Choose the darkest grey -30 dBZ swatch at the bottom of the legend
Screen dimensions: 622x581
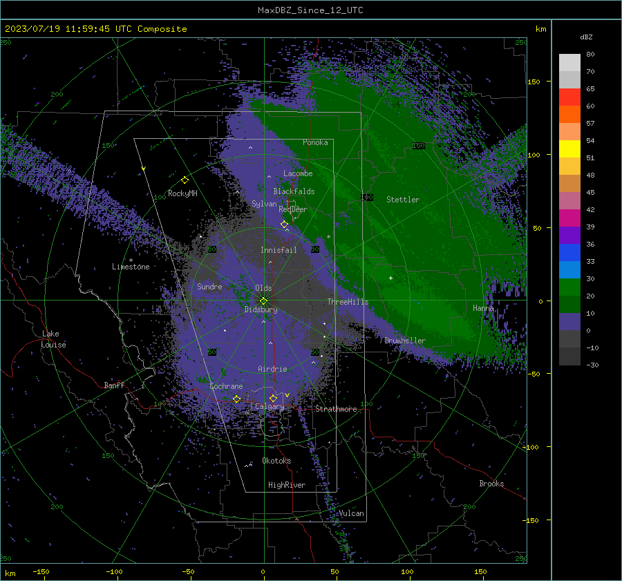569,356
